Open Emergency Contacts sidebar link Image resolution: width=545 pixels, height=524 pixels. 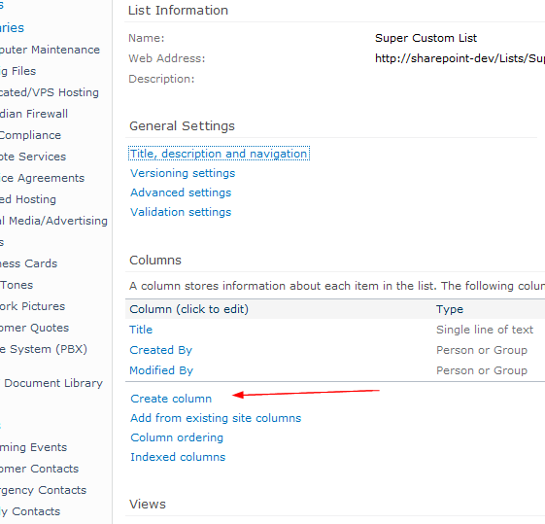tap(43, 490)
